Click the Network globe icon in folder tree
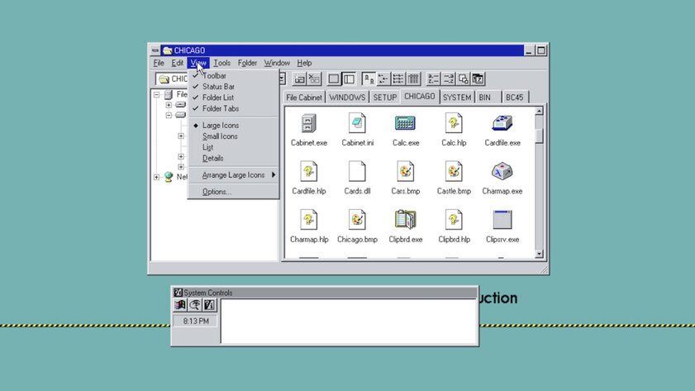Image resolution: width=695 pixels, height=391 pixels. [169, 177]
